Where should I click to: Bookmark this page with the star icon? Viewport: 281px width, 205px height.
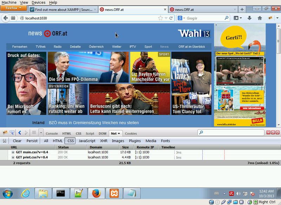pyautogui.click(x=161, y=18)
